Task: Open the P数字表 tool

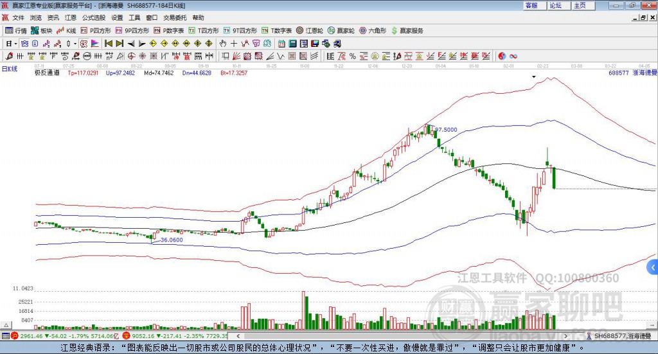Action: 169,31
